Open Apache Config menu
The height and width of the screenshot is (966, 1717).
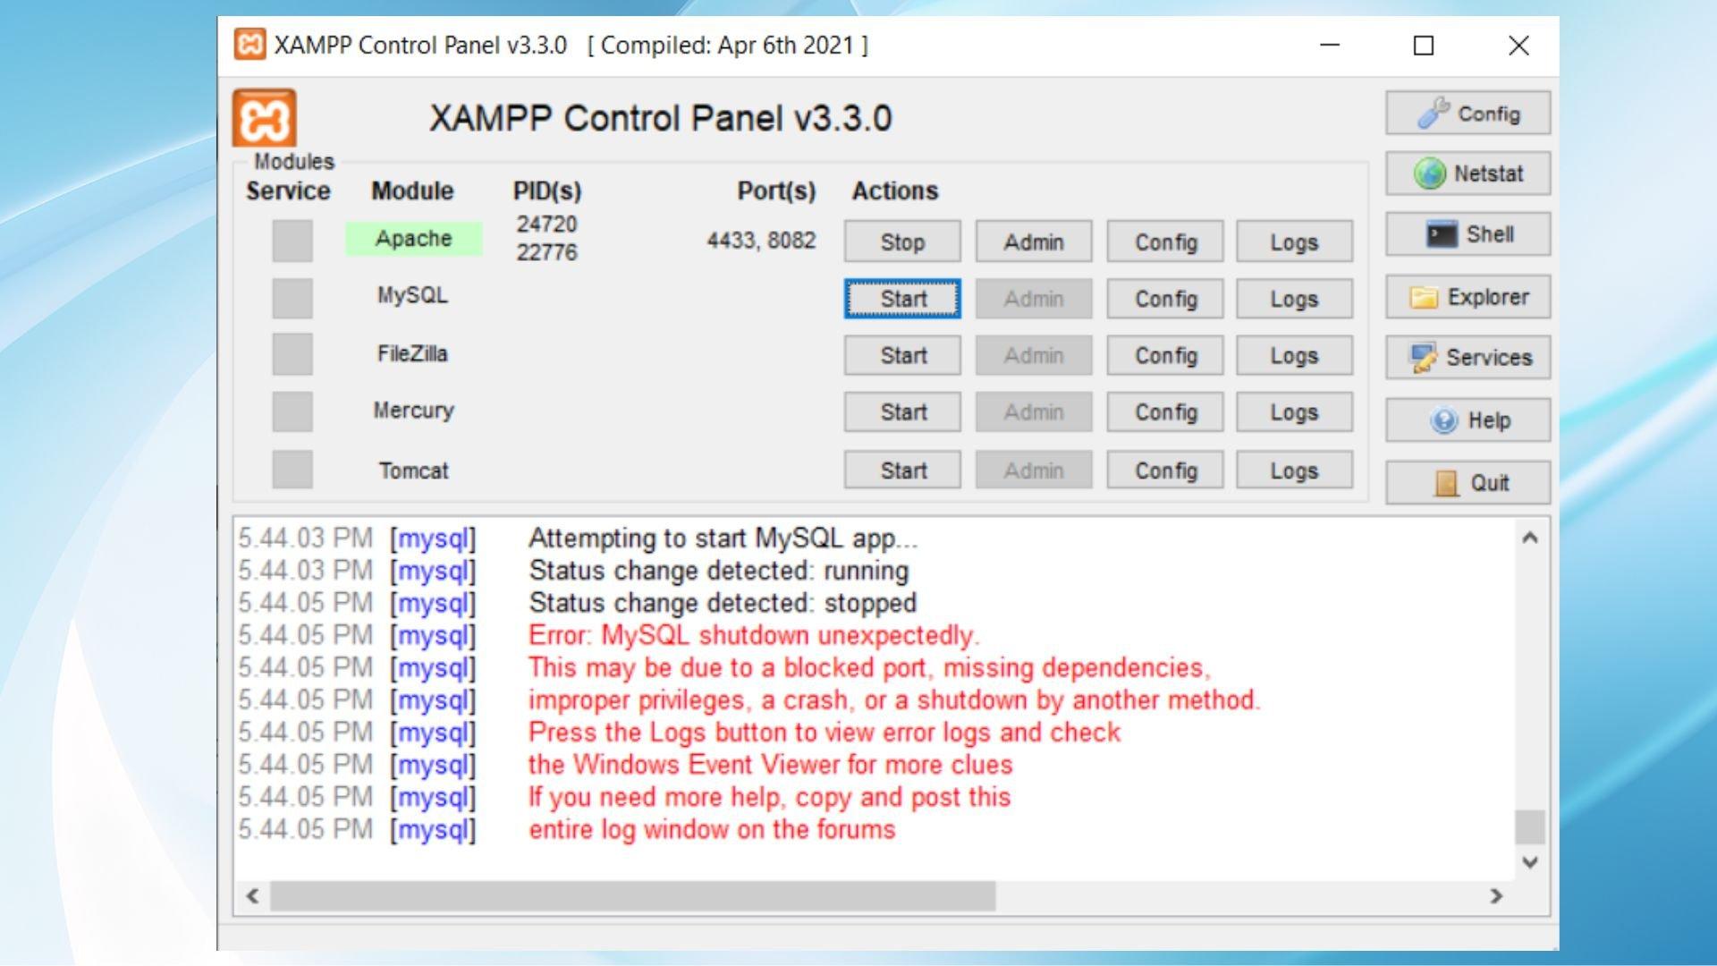coord(1165,241)
